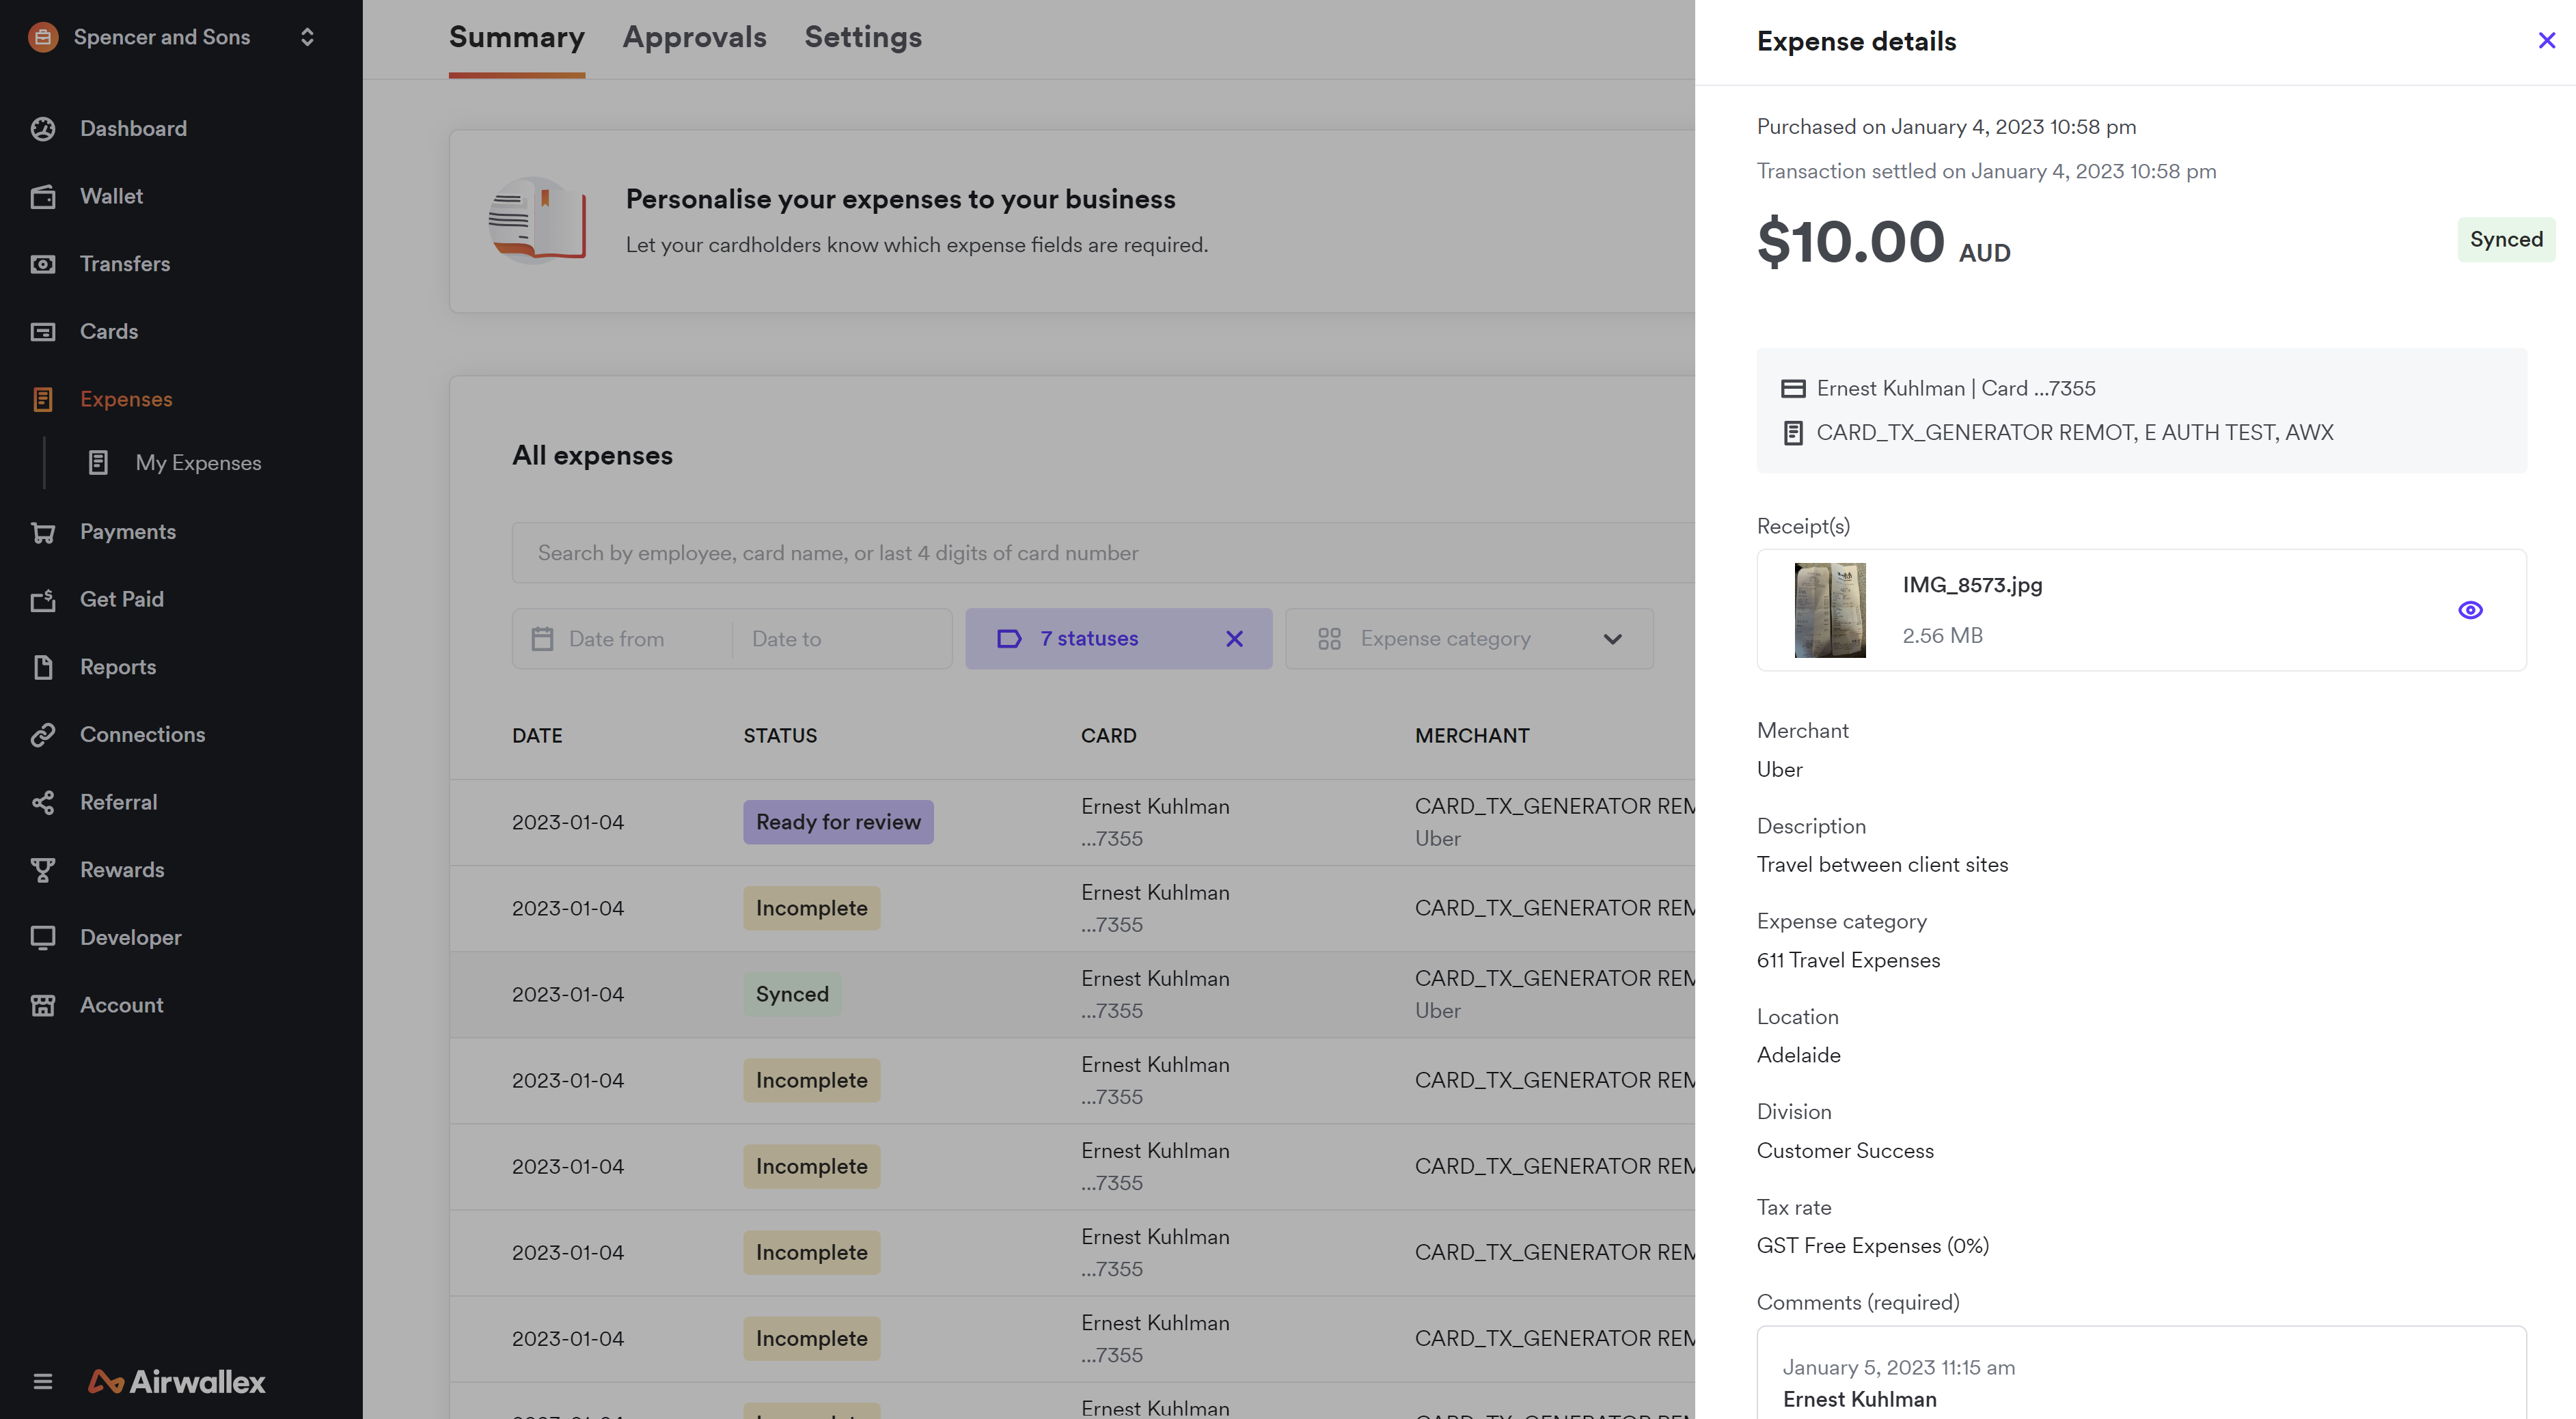Preview receipt IMG_8573.jpg with eye icon
The width and height of the screenshot is (2576, 1419).
pos(2470,610)
